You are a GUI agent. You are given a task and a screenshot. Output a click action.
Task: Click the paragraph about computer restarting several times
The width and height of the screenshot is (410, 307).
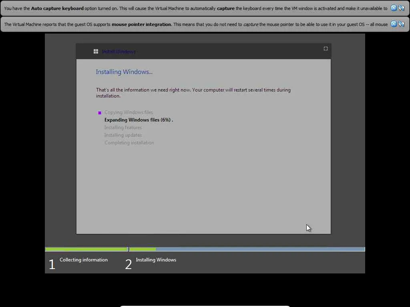point(193,93)
